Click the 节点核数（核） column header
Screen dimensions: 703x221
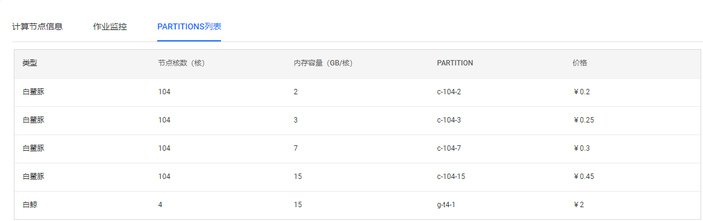(181, 64)
